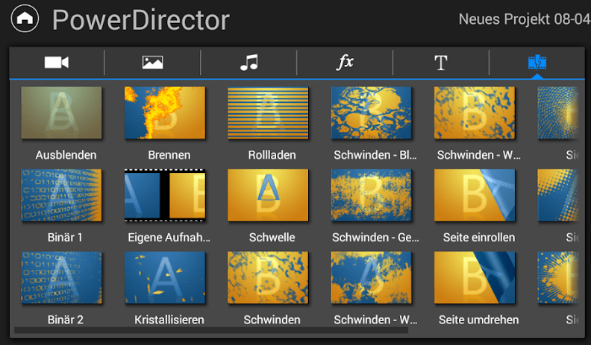Open the video media tab
Screen dimensions: 591x345
tap(57, 63)
